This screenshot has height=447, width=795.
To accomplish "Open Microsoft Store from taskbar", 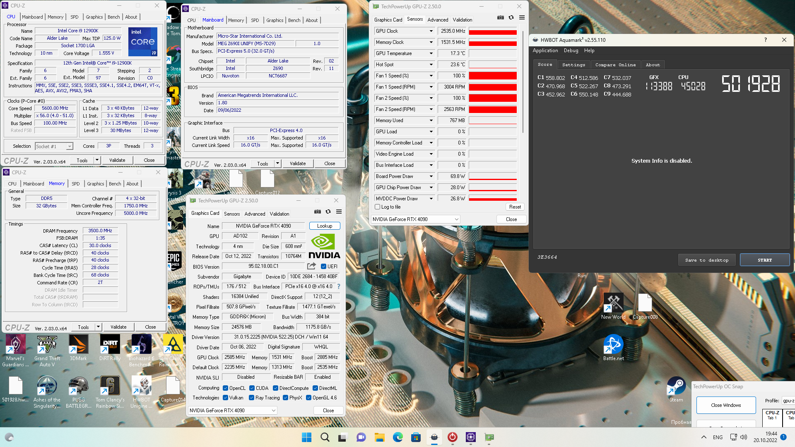I will click(416, 437).
